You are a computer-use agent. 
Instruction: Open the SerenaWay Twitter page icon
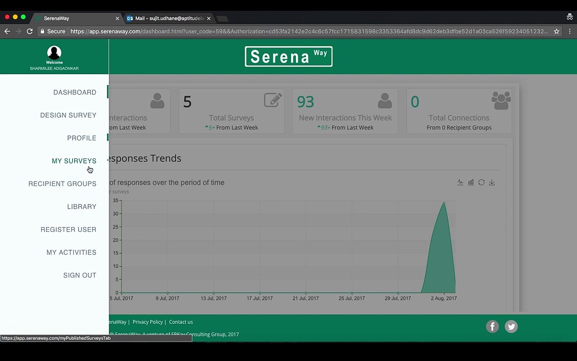(511, 326)
